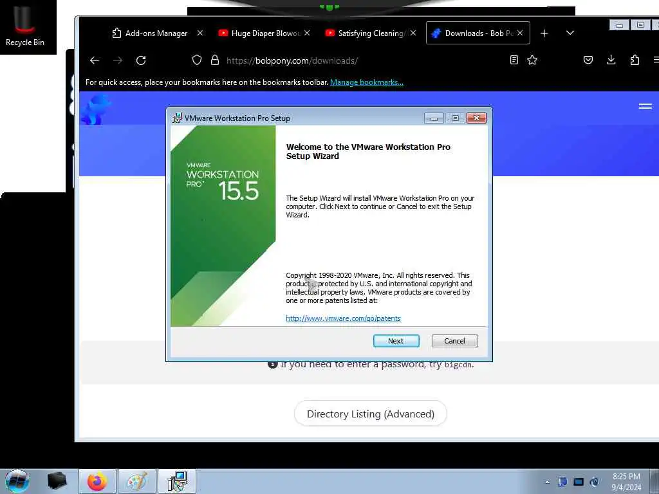Viewport: 659px width, 494px height.
Task: Minimize the Firefox window
Action: (x=619, y=25)
